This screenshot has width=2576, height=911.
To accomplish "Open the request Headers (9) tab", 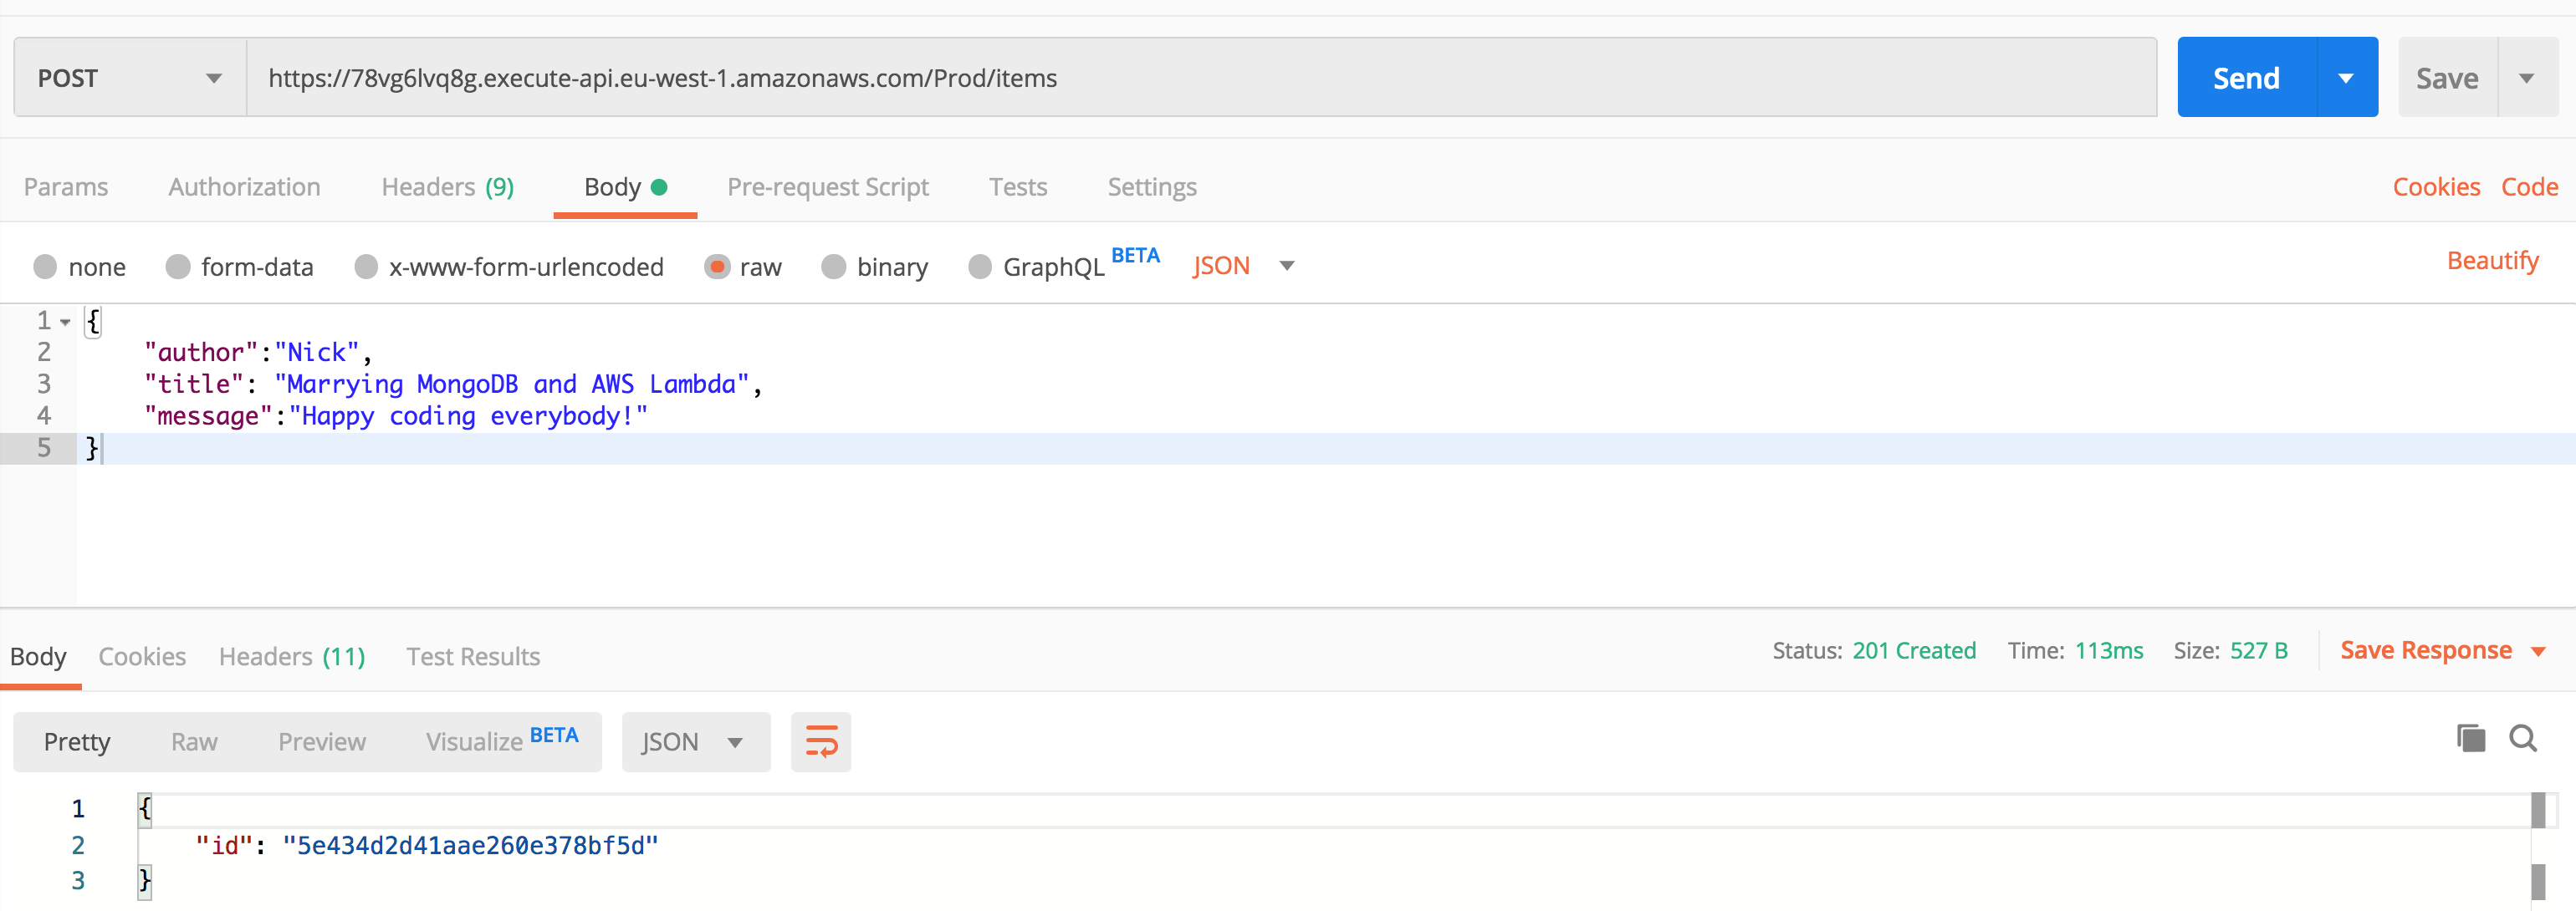I will 448,186.
